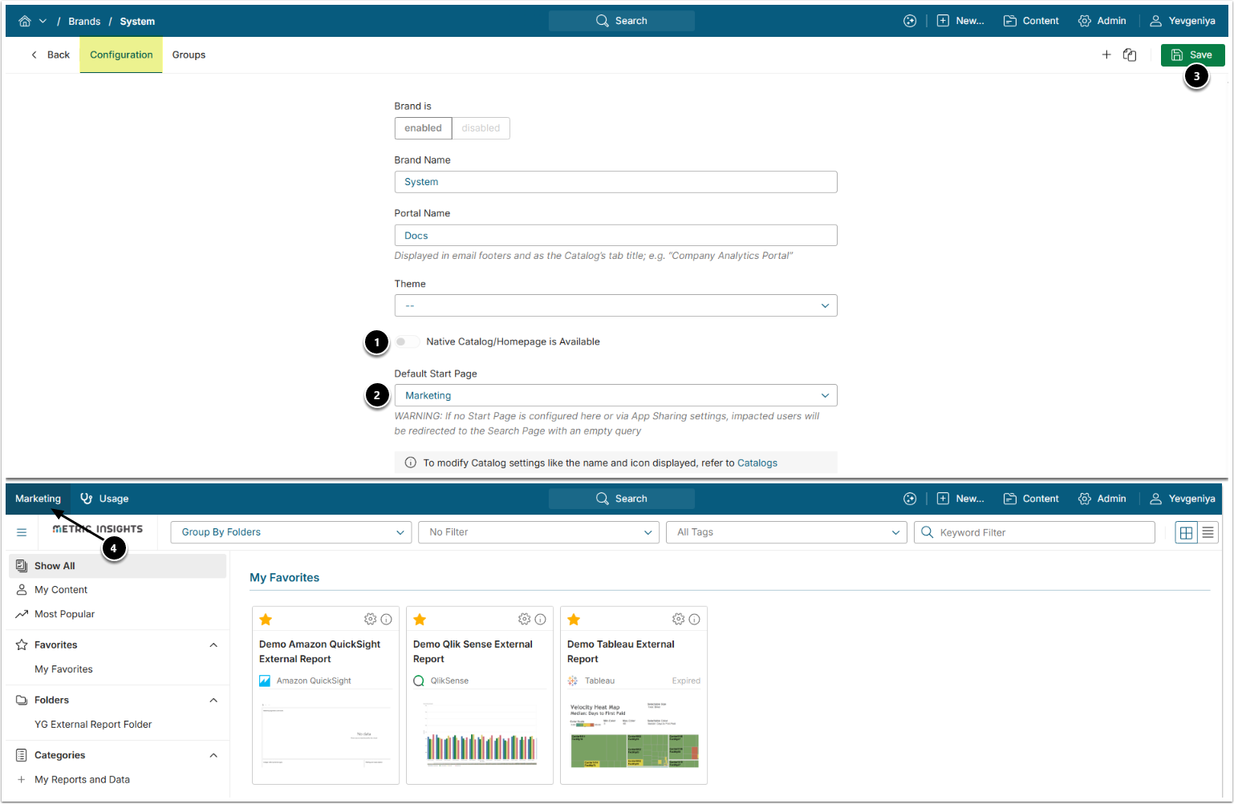Go Back from brand configuration
Image resolution: width=1234 pixels, height=804 pixels.
[x=50, y=55]
